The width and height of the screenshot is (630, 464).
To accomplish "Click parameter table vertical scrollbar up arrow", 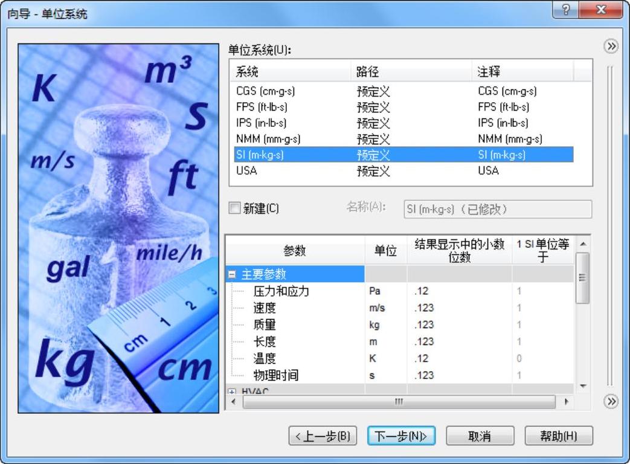I will [583, 244].
